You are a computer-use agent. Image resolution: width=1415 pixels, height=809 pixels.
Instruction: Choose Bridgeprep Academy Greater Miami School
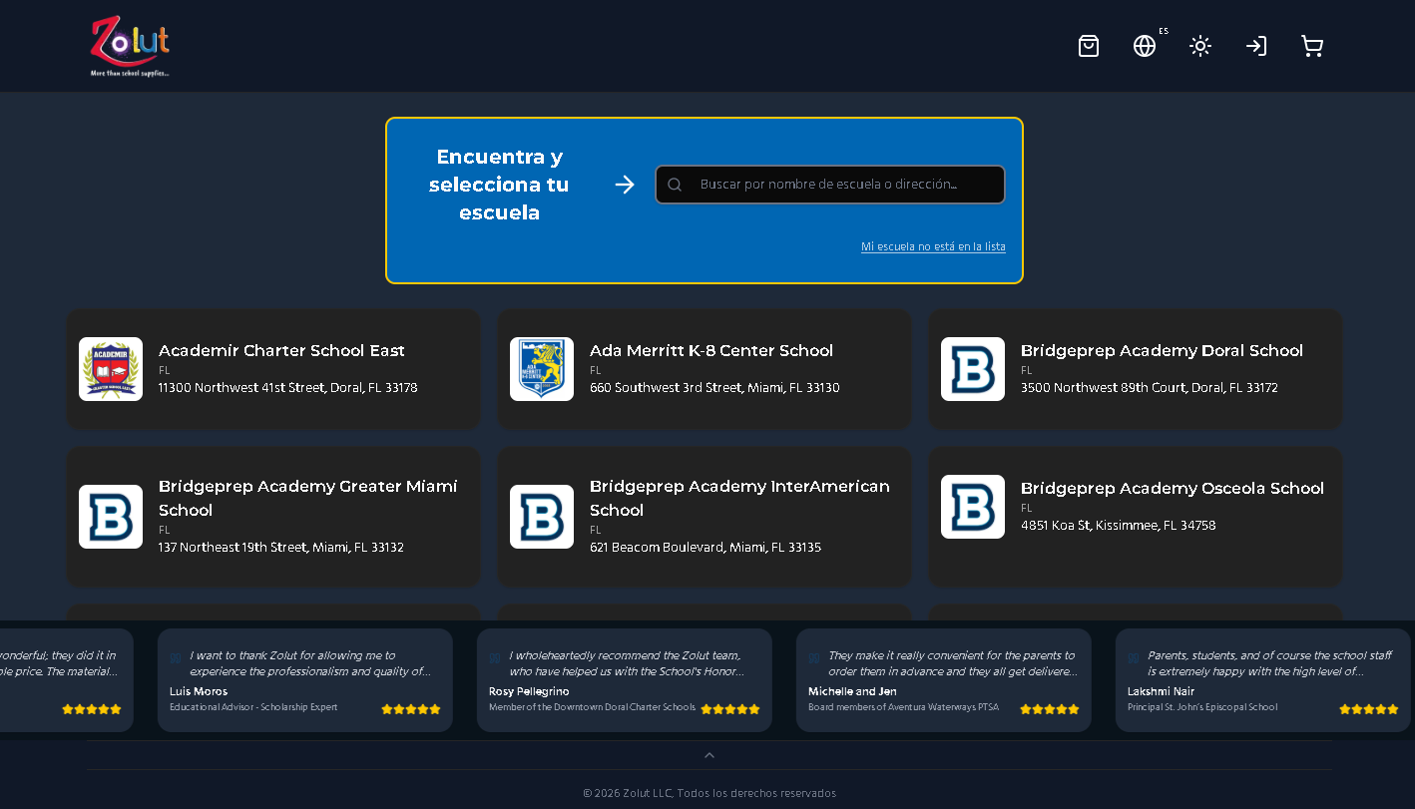pyautogui.click(x=273, y=517)
